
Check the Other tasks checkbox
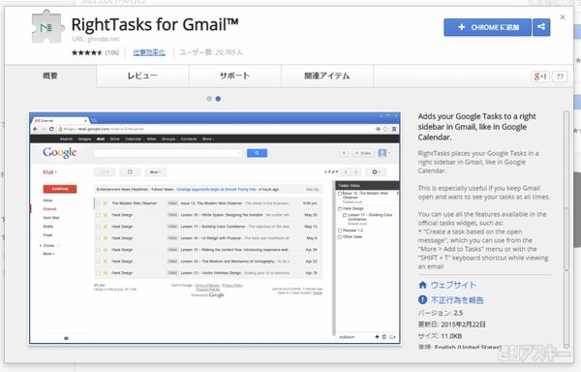pos(340,236)
